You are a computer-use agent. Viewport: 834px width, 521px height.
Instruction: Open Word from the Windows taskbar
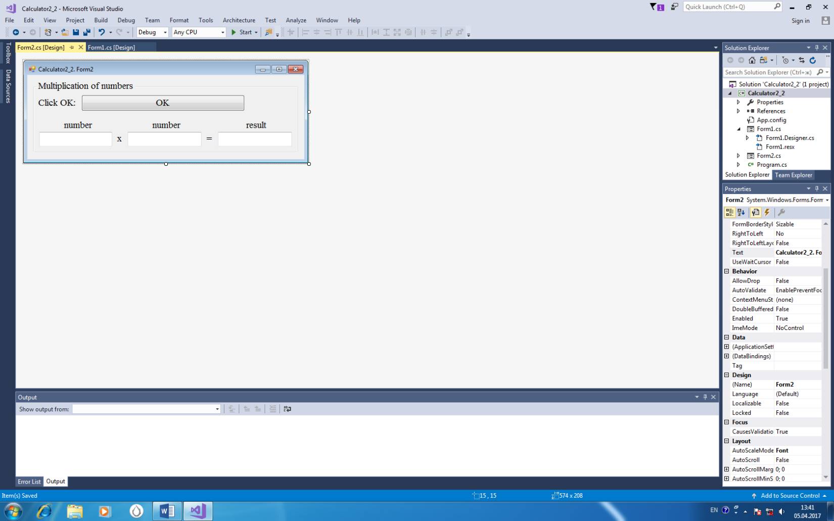(x=167, y=511)
